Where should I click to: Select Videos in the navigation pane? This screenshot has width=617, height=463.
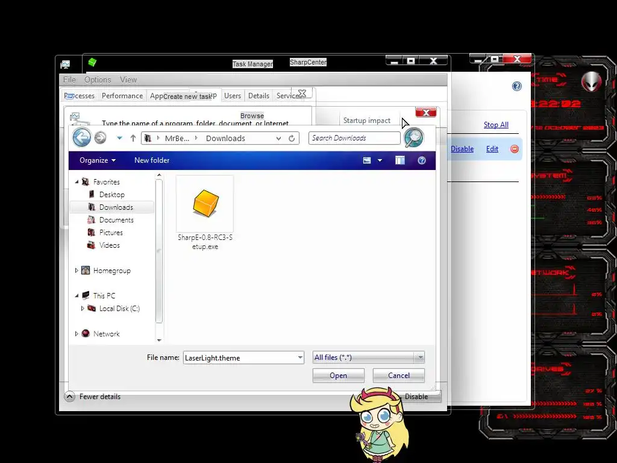110,245
